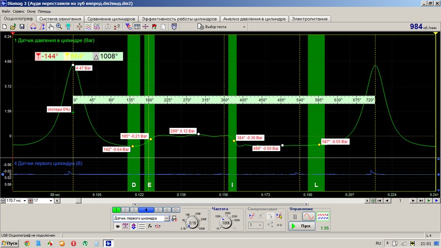Click the fx function icon
Screen dimensions: 441x248
pyautogui.click(x=149, y=226)
